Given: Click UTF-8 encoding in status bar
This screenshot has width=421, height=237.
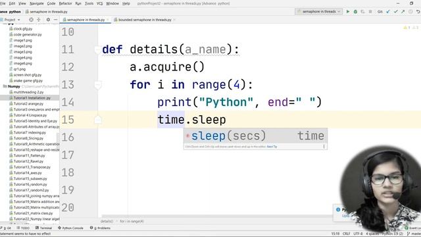Looking at the screenshot, I should (x=358, y=234).
